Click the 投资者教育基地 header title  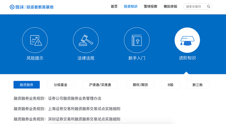click(x=40, y=7)
